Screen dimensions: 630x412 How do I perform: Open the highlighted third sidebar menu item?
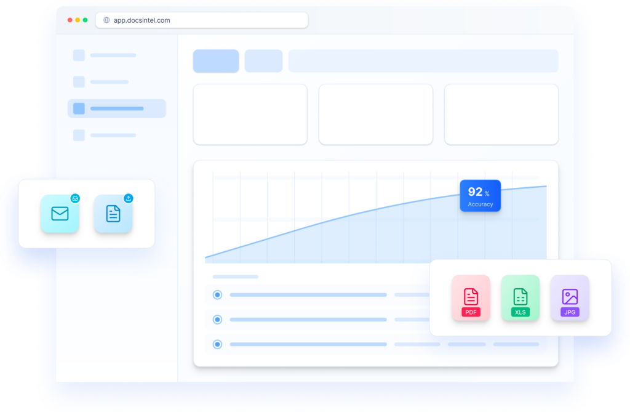point(117,108)
